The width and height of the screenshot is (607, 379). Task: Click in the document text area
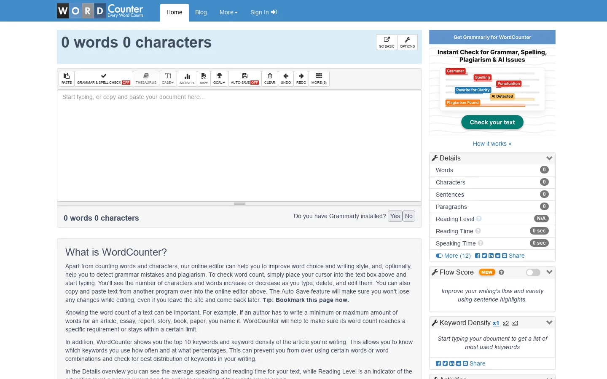pos(239,145)
